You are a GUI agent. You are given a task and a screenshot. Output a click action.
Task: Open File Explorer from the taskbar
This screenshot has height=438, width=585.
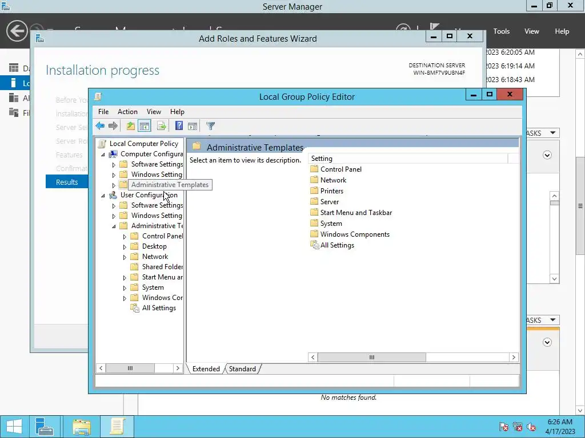point(82,427)
